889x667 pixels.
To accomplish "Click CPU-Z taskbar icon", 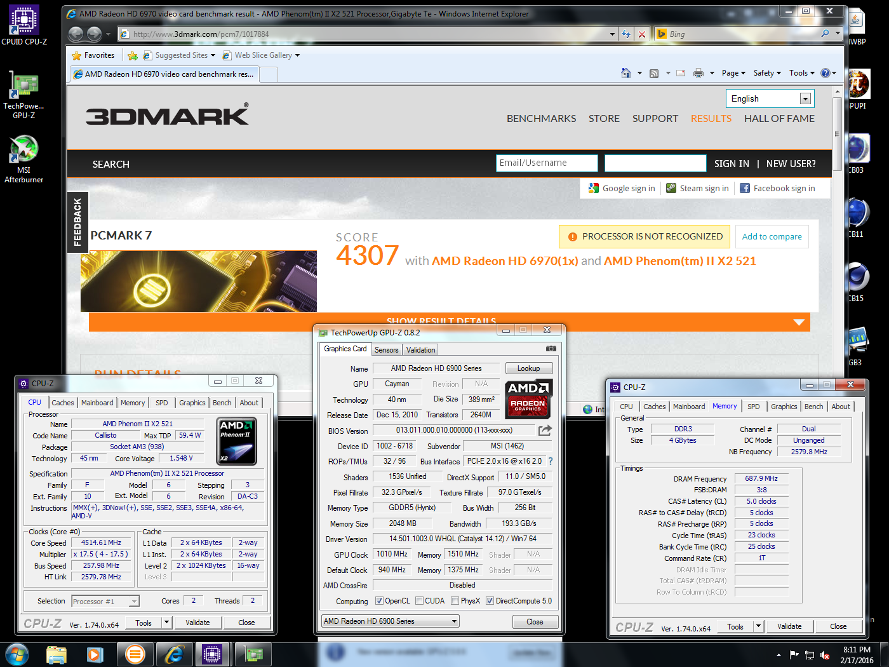I will [x=212, y=654].
